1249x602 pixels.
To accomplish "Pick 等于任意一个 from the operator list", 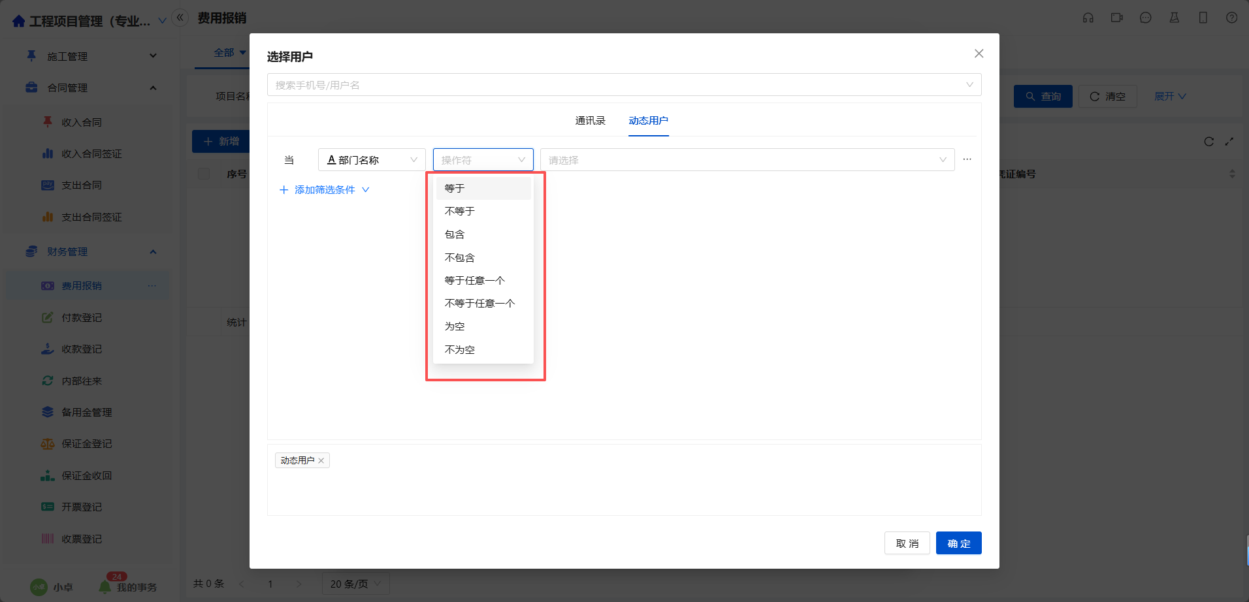I will pyautogui.click(x=475, y=281).
